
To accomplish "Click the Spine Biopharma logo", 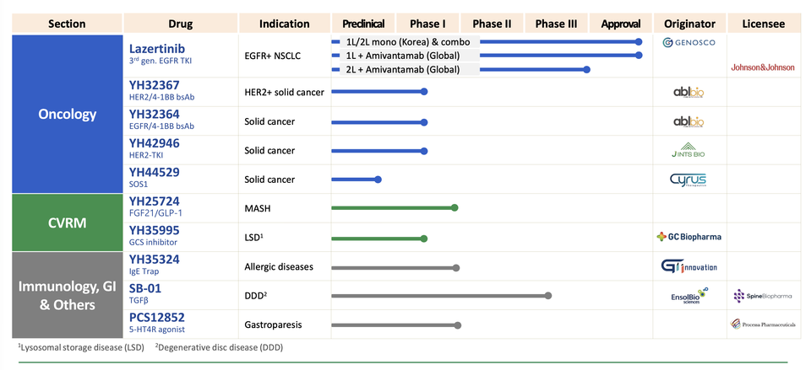I will point(762,296).
